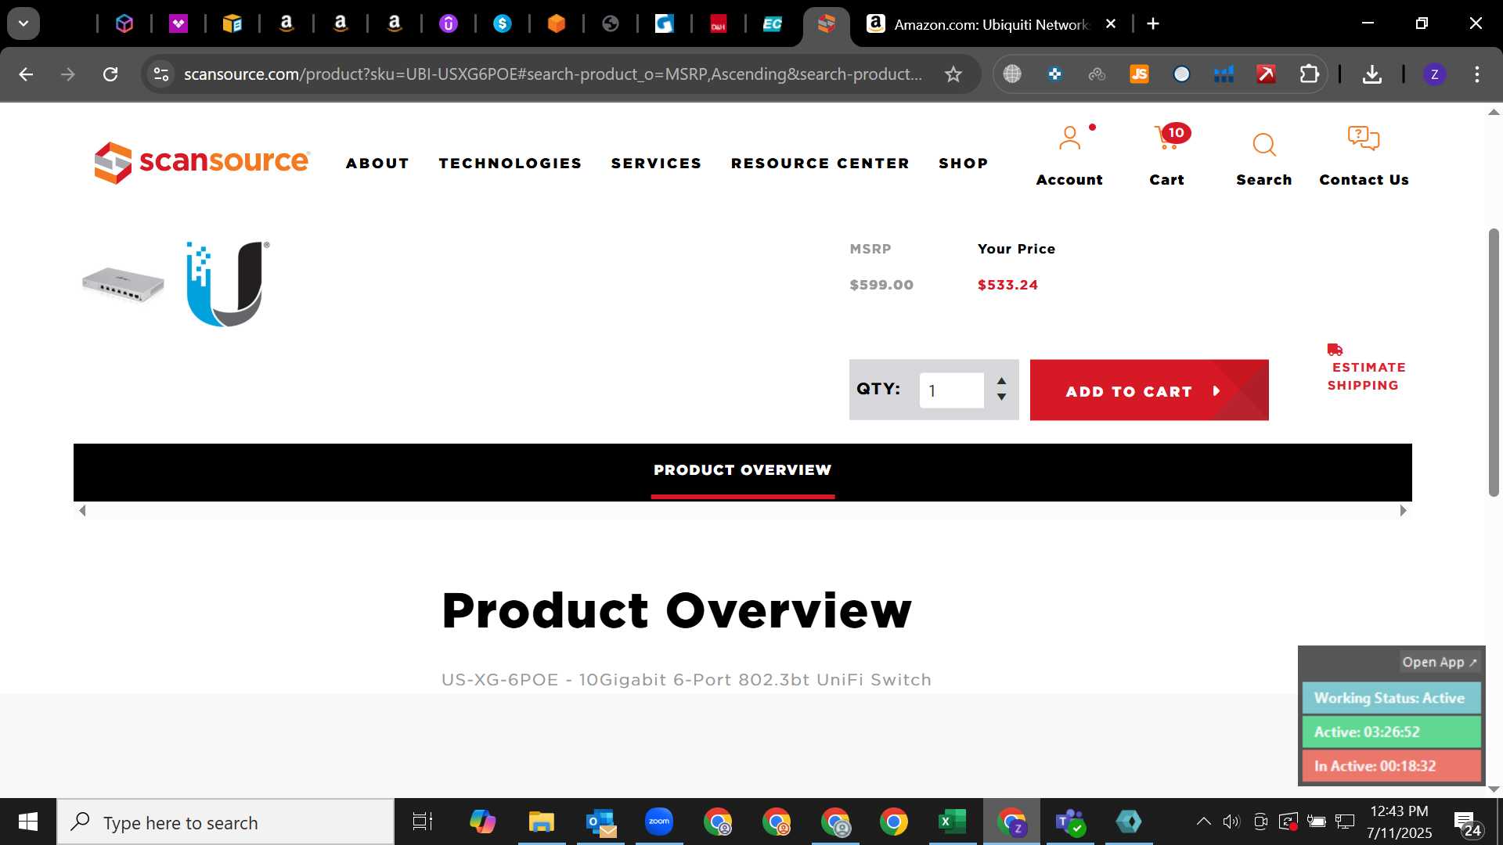This screenshot has height=845, width=1503.
Task: Open the orange JS extension
Action: (x=1139, y=74)
